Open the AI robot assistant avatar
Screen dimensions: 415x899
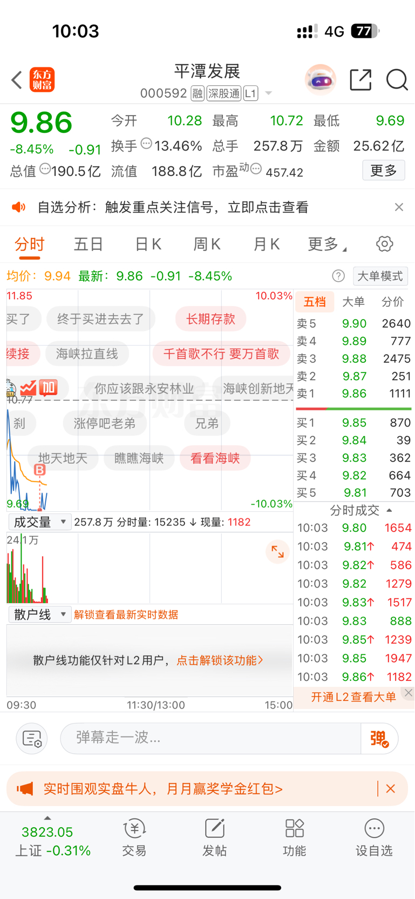pos(321,80)
